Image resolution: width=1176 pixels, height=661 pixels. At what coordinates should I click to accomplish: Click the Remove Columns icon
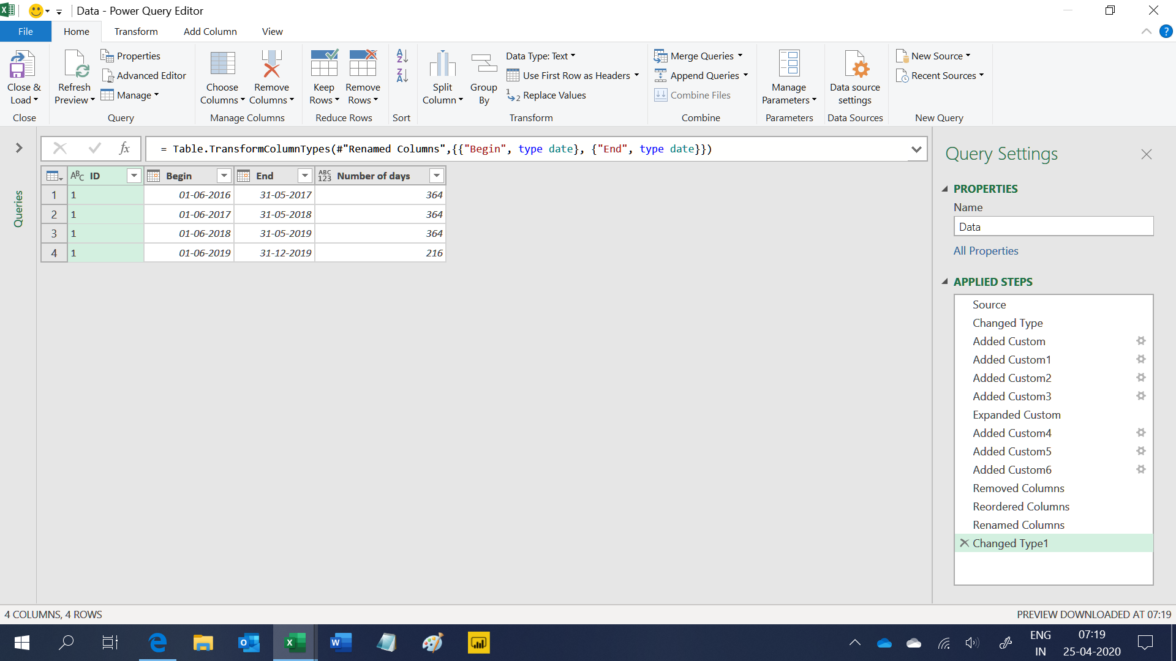pos(271,64)
